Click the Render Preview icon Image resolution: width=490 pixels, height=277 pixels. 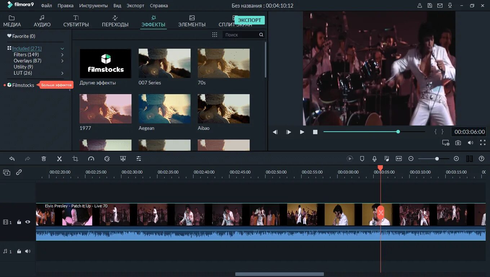click(x=350, y=159)
